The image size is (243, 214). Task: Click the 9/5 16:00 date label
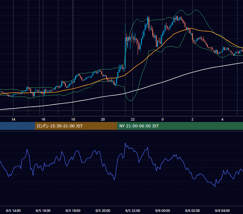tap(43, 210)
